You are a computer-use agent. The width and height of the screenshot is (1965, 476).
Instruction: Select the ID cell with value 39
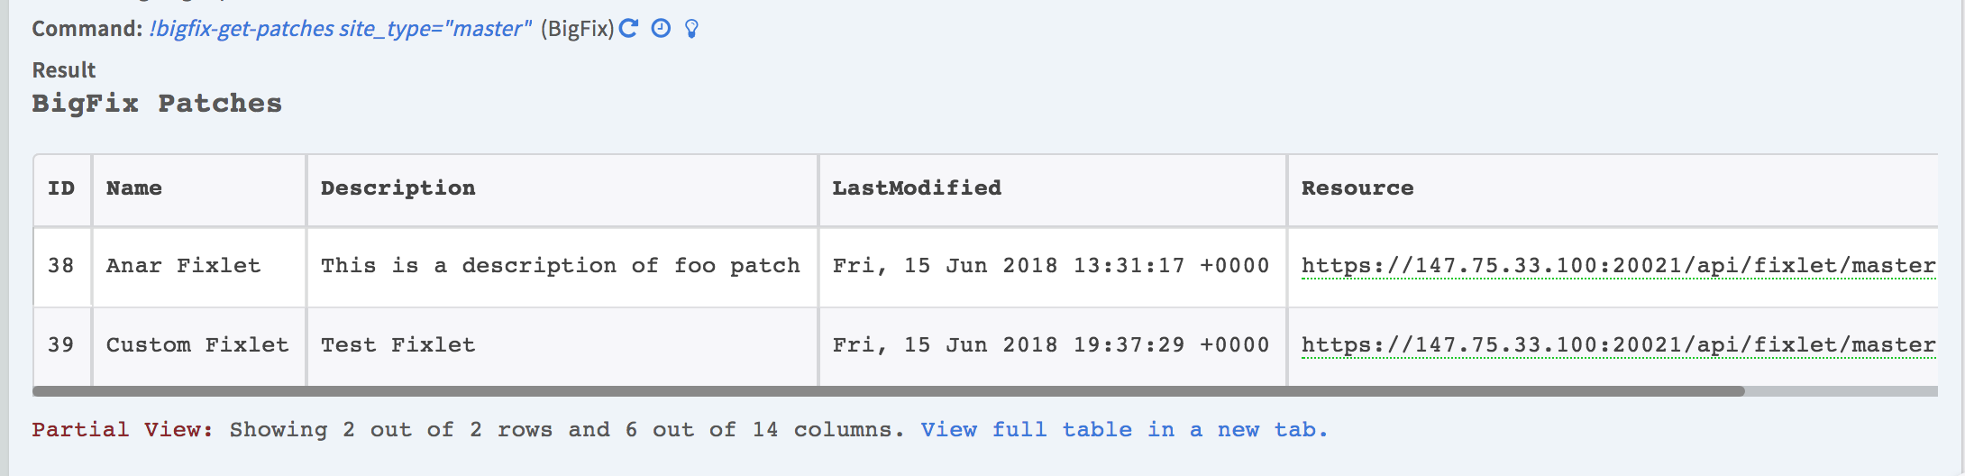click(61, 345)
